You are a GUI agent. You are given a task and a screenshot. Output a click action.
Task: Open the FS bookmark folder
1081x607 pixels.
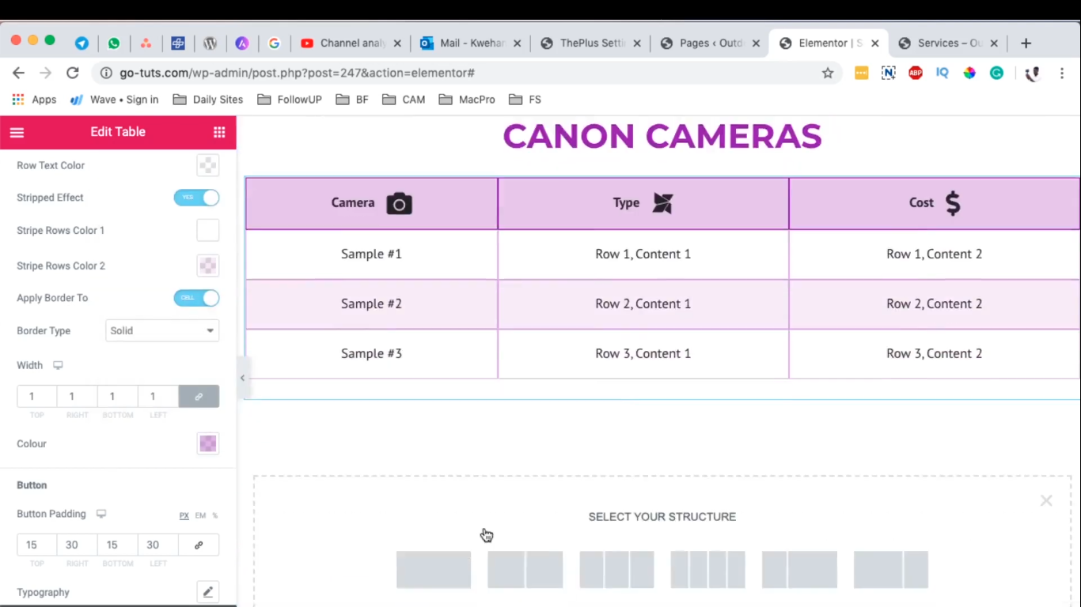pos(525,100)
